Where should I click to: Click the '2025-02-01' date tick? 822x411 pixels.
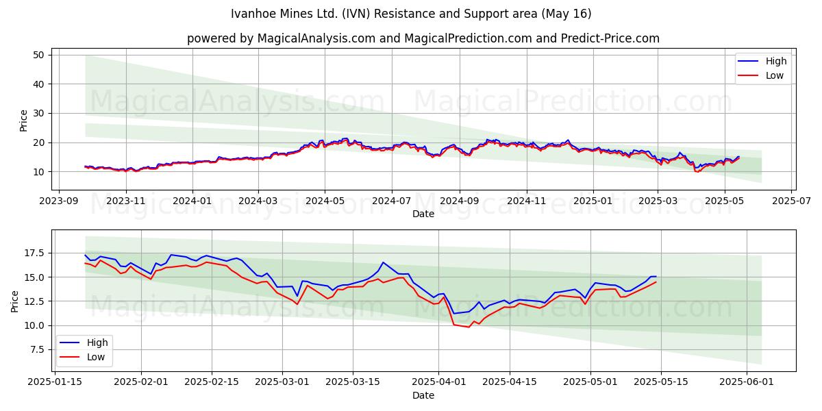[x=141, y=382]
